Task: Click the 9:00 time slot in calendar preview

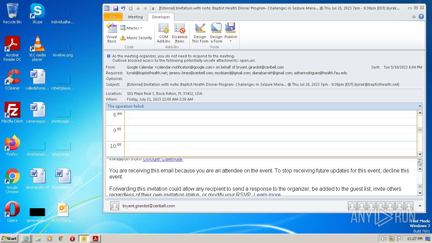Action: (x=271, y=133)
